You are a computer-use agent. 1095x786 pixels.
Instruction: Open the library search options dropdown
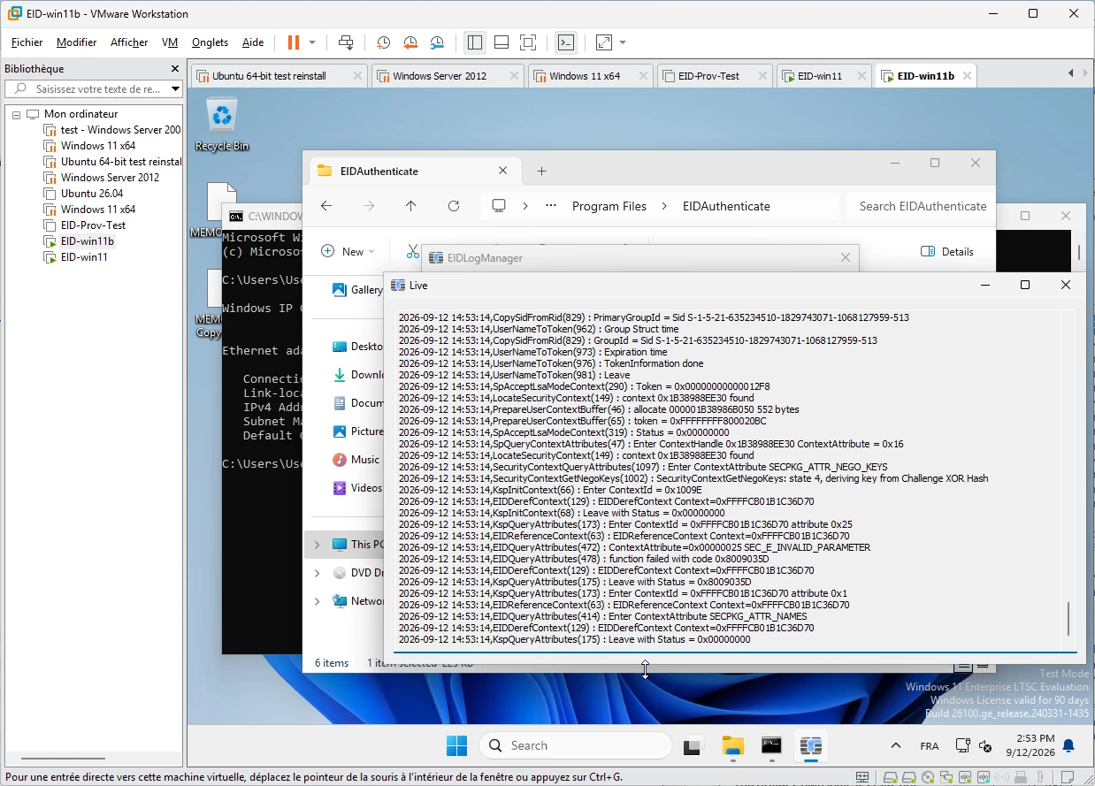(x=175, y=89)
